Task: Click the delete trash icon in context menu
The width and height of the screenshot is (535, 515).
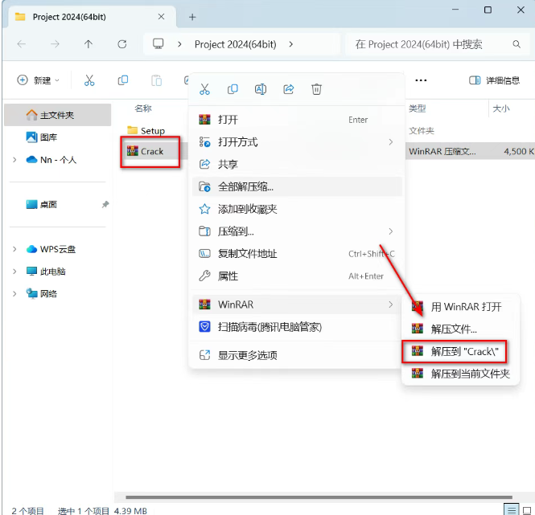Action: click(317, 89)
